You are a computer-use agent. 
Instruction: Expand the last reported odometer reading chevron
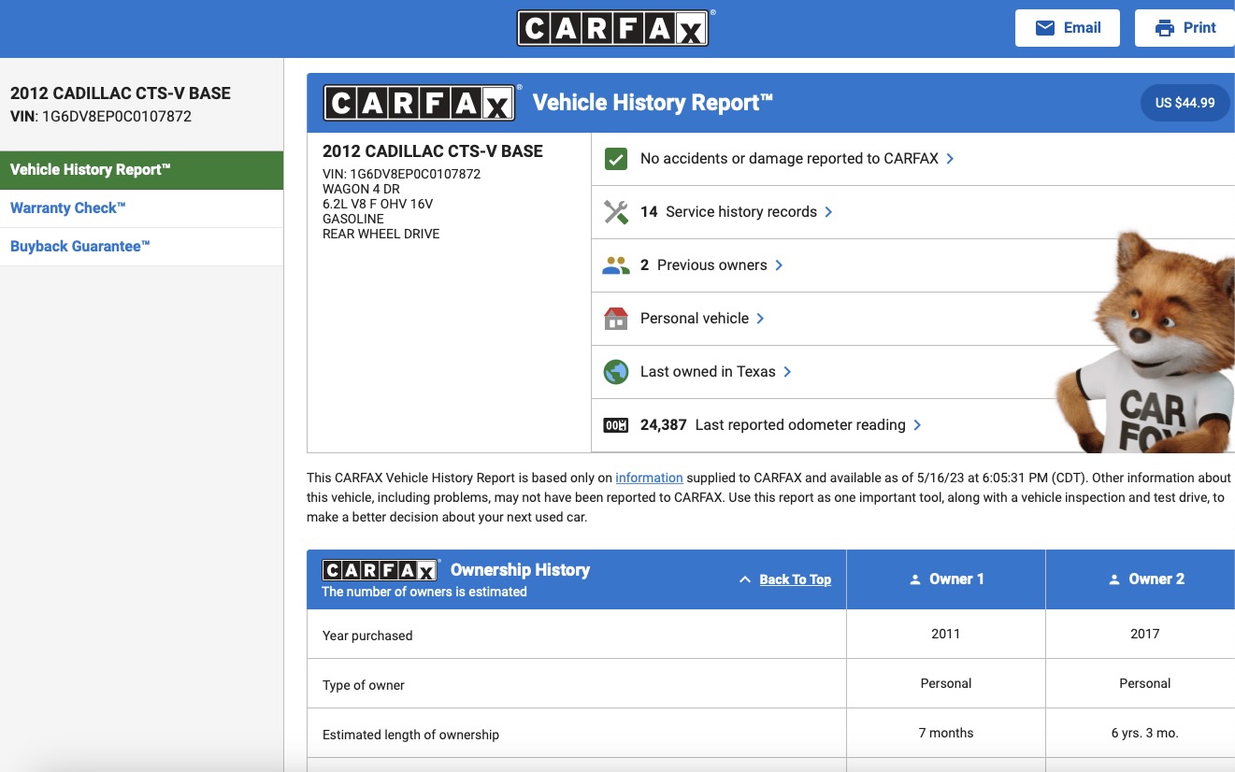pos(917,425)
